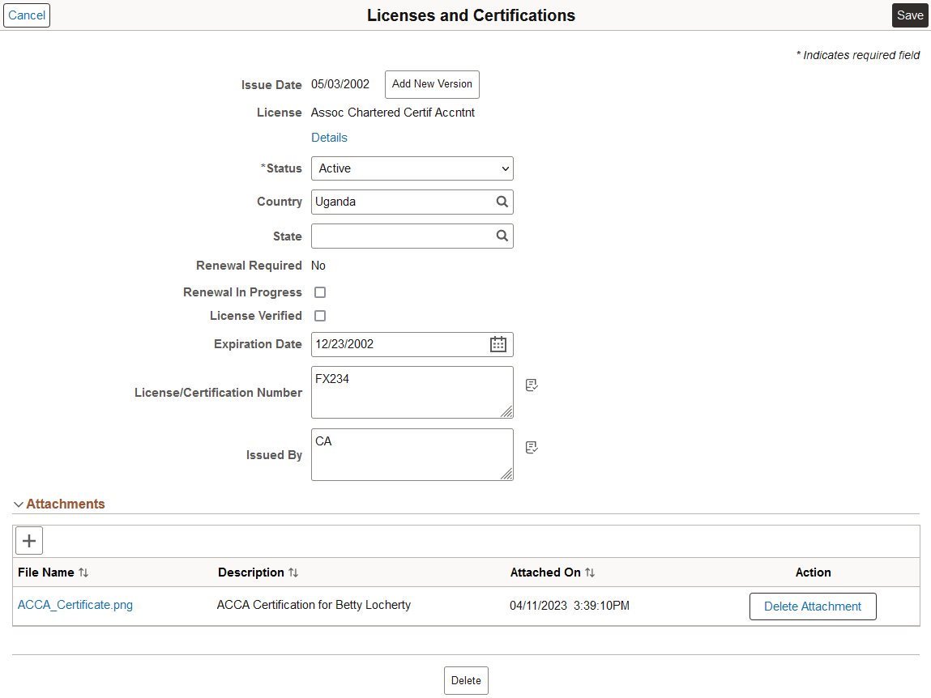Click spell check icon beside License/Certification Number
The height and width of the screenshot is (698, 931).
pos(532,385)
